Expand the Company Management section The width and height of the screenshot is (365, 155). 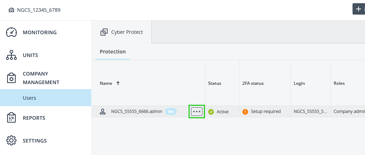coord(41,78)
